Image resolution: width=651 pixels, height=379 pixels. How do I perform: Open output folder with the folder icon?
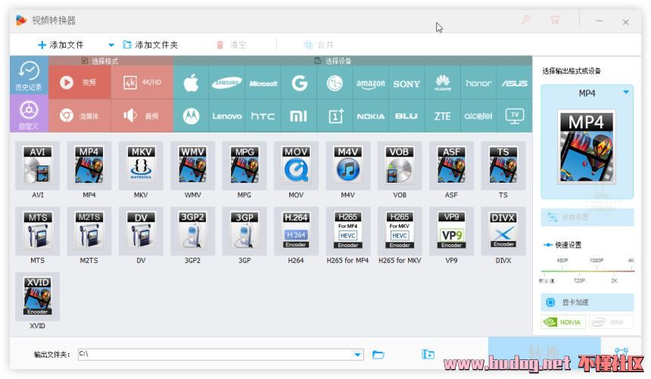(378, 354)
